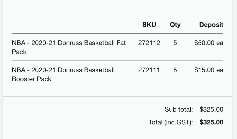The height and width of the screenshot is (139, 237).
Task: Click the horizontal separator above Sub total
Action: (x=118, y=96)
